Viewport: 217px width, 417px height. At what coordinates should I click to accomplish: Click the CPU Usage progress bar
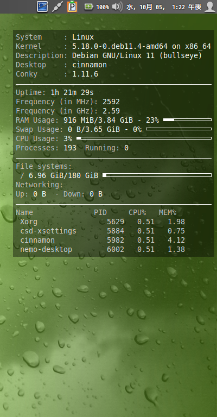pyautogui.click(x=144, y=138)
